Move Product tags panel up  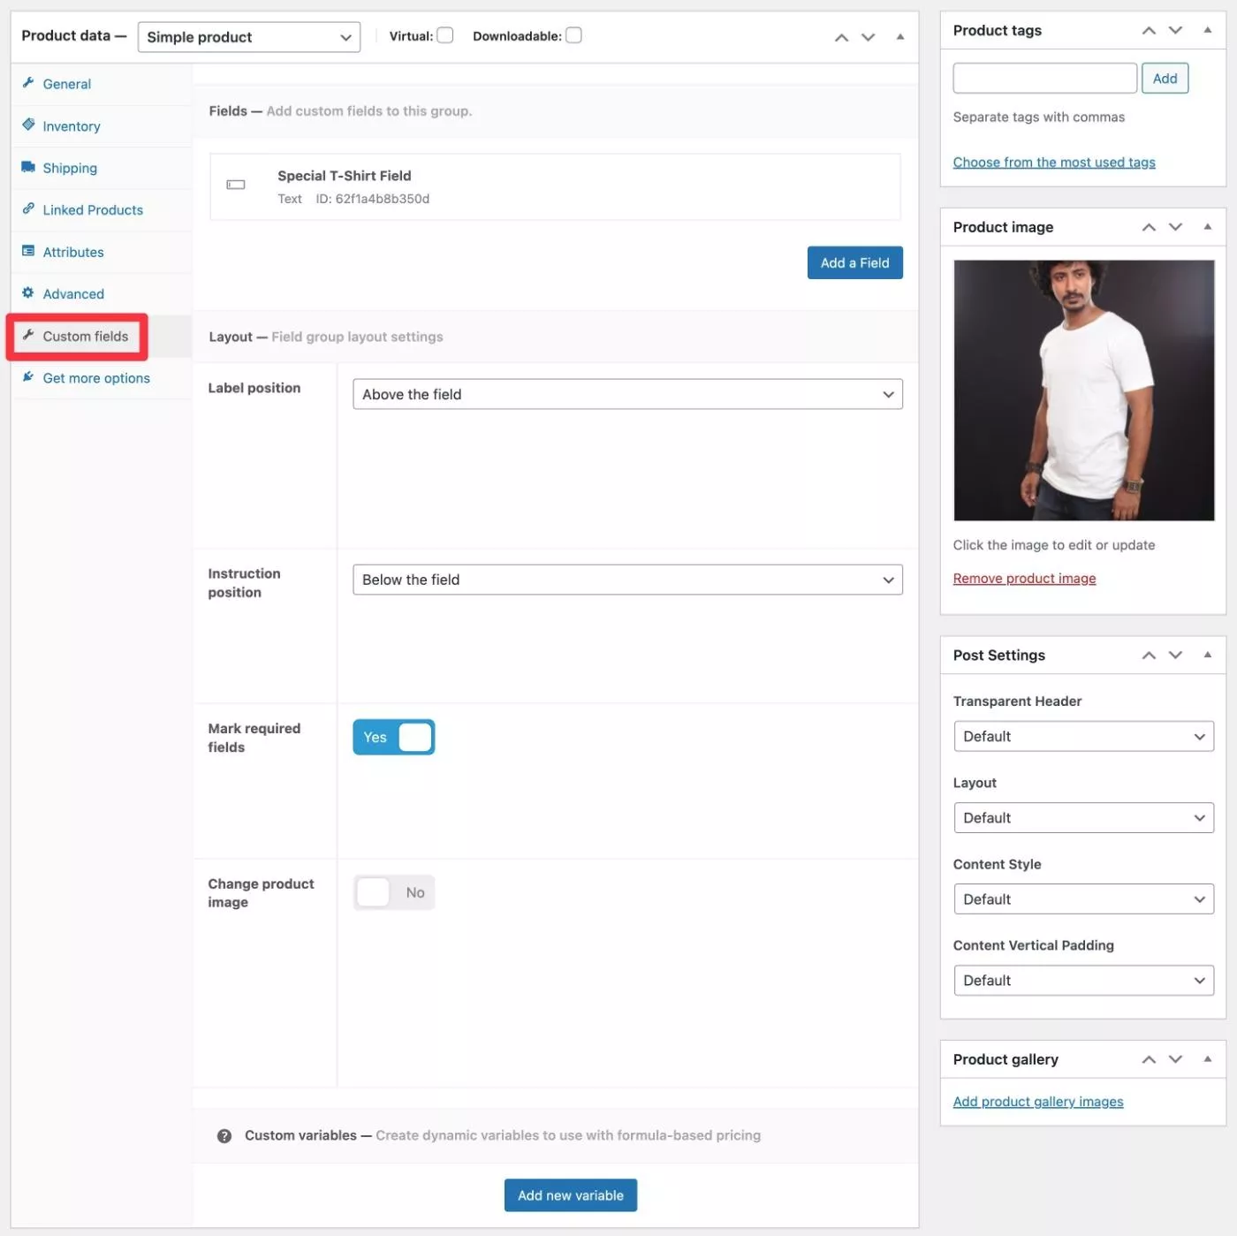(x=1149, y=30)
